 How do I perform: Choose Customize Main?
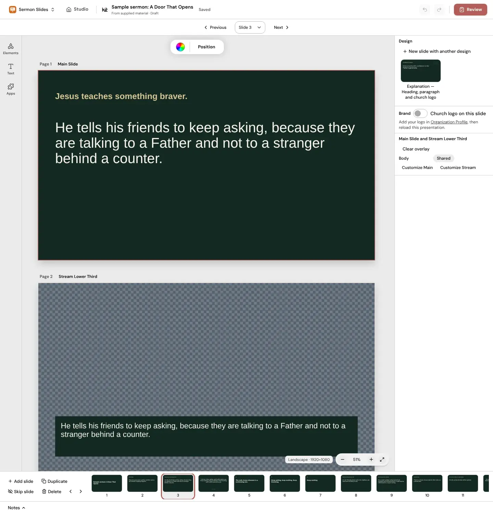pos(417,168)
